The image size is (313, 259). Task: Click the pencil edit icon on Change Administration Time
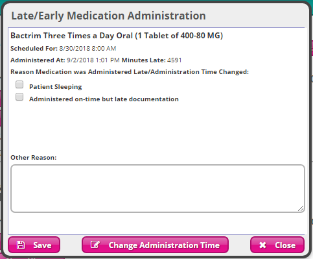click(x=95, y=245)
